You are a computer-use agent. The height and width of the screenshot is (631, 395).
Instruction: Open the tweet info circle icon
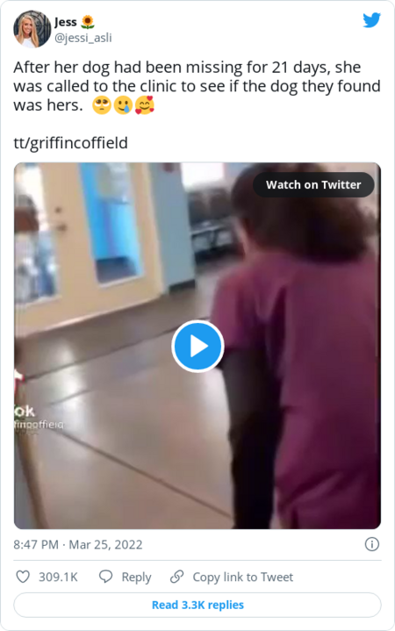click(371, 544)
